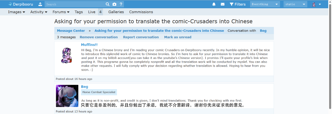332x114 pixels.
Task: Open notifications bell icon
Action: click(214, 4)
